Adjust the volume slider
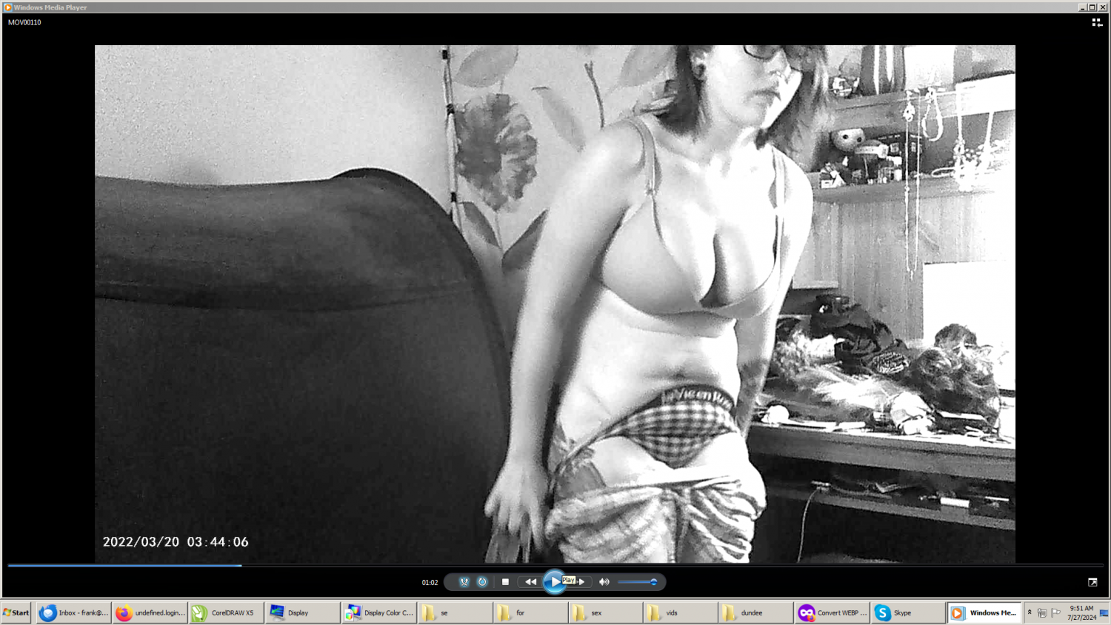Screen dimensions: 1111x625 coord(638,582)
